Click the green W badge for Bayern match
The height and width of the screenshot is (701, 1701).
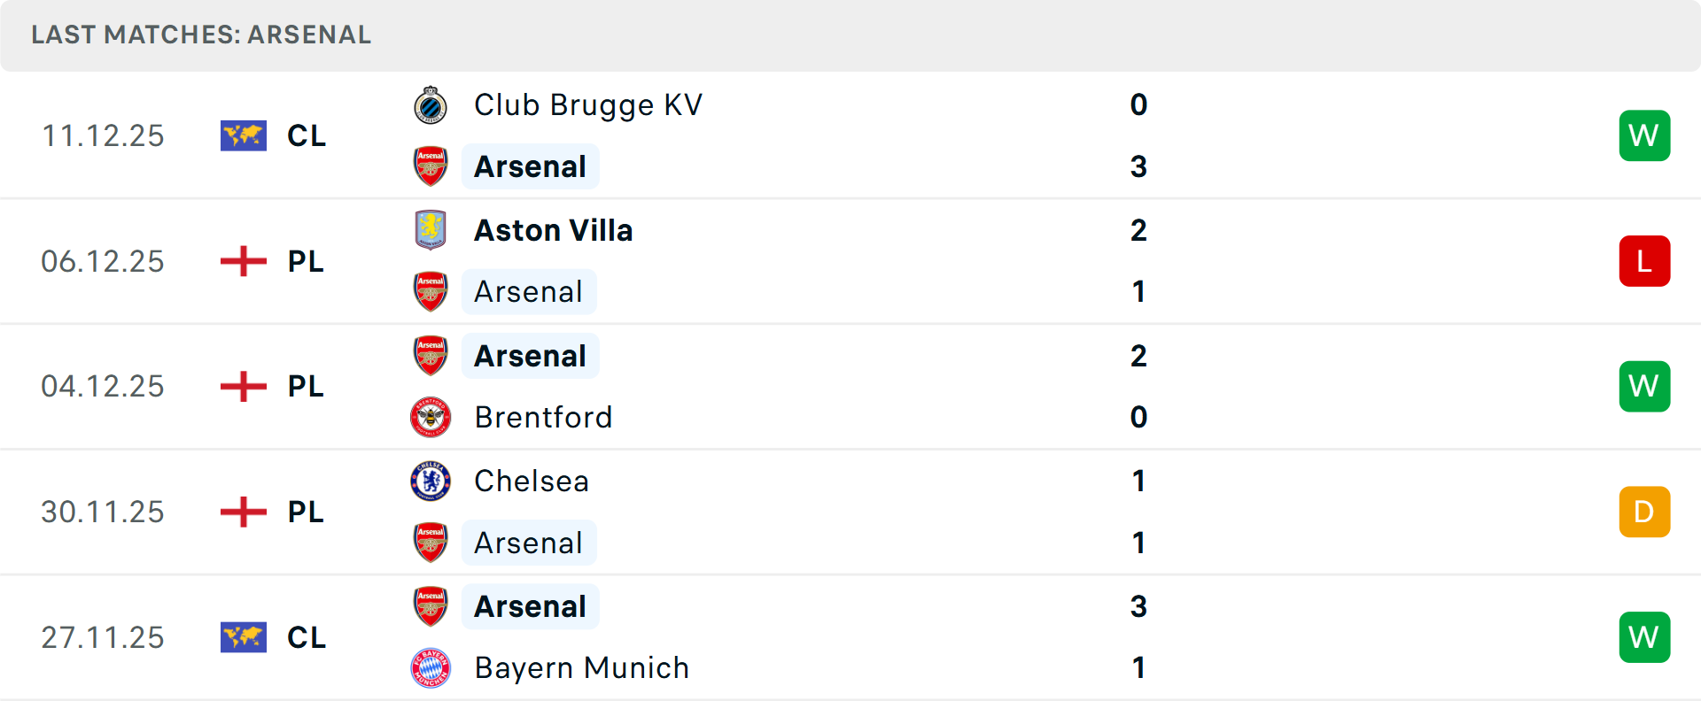point(1644,637)
